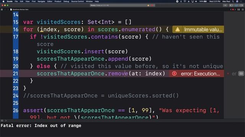This screenshot has width=245, height=137.
Task: Click the Wed 2:31 PM clock
Action: [215, 2]
